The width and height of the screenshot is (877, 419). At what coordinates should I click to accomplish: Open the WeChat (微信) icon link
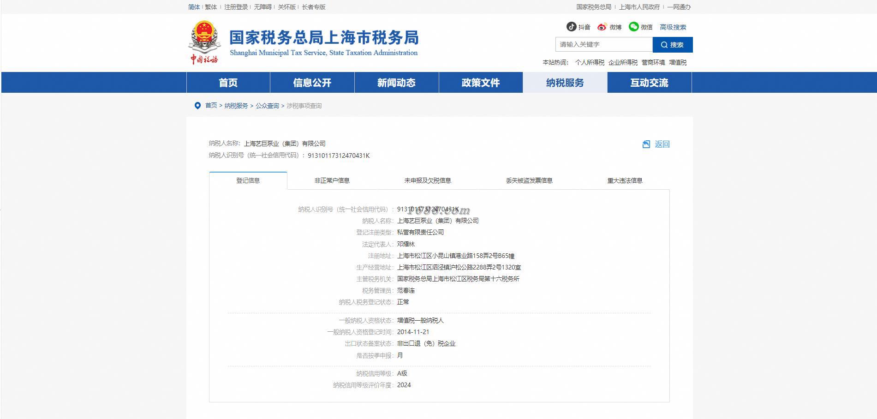pyautogui.click(x=634, y=27)
